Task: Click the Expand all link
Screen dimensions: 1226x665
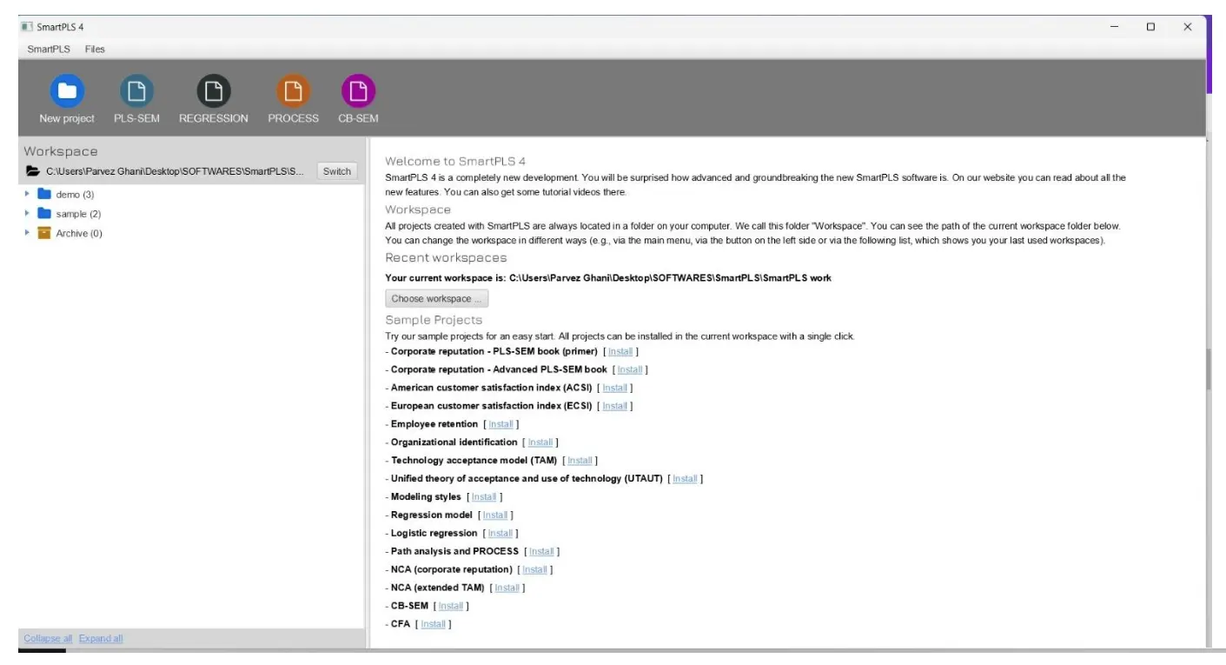Action: 101,639
